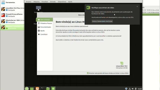Viewport: 160px width, 90px height.
Task: Click the 'Linux Mint 19.3' version text
Action: point(122,66)
